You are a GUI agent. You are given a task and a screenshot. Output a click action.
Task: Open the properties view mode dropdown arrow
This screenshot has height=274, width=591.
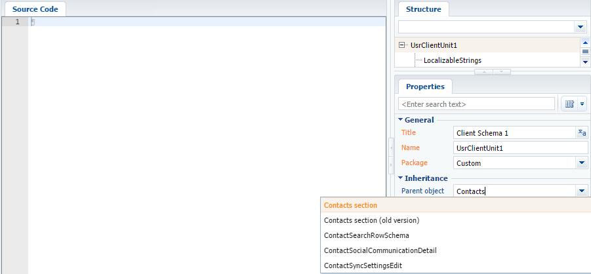tap(582, 104)
